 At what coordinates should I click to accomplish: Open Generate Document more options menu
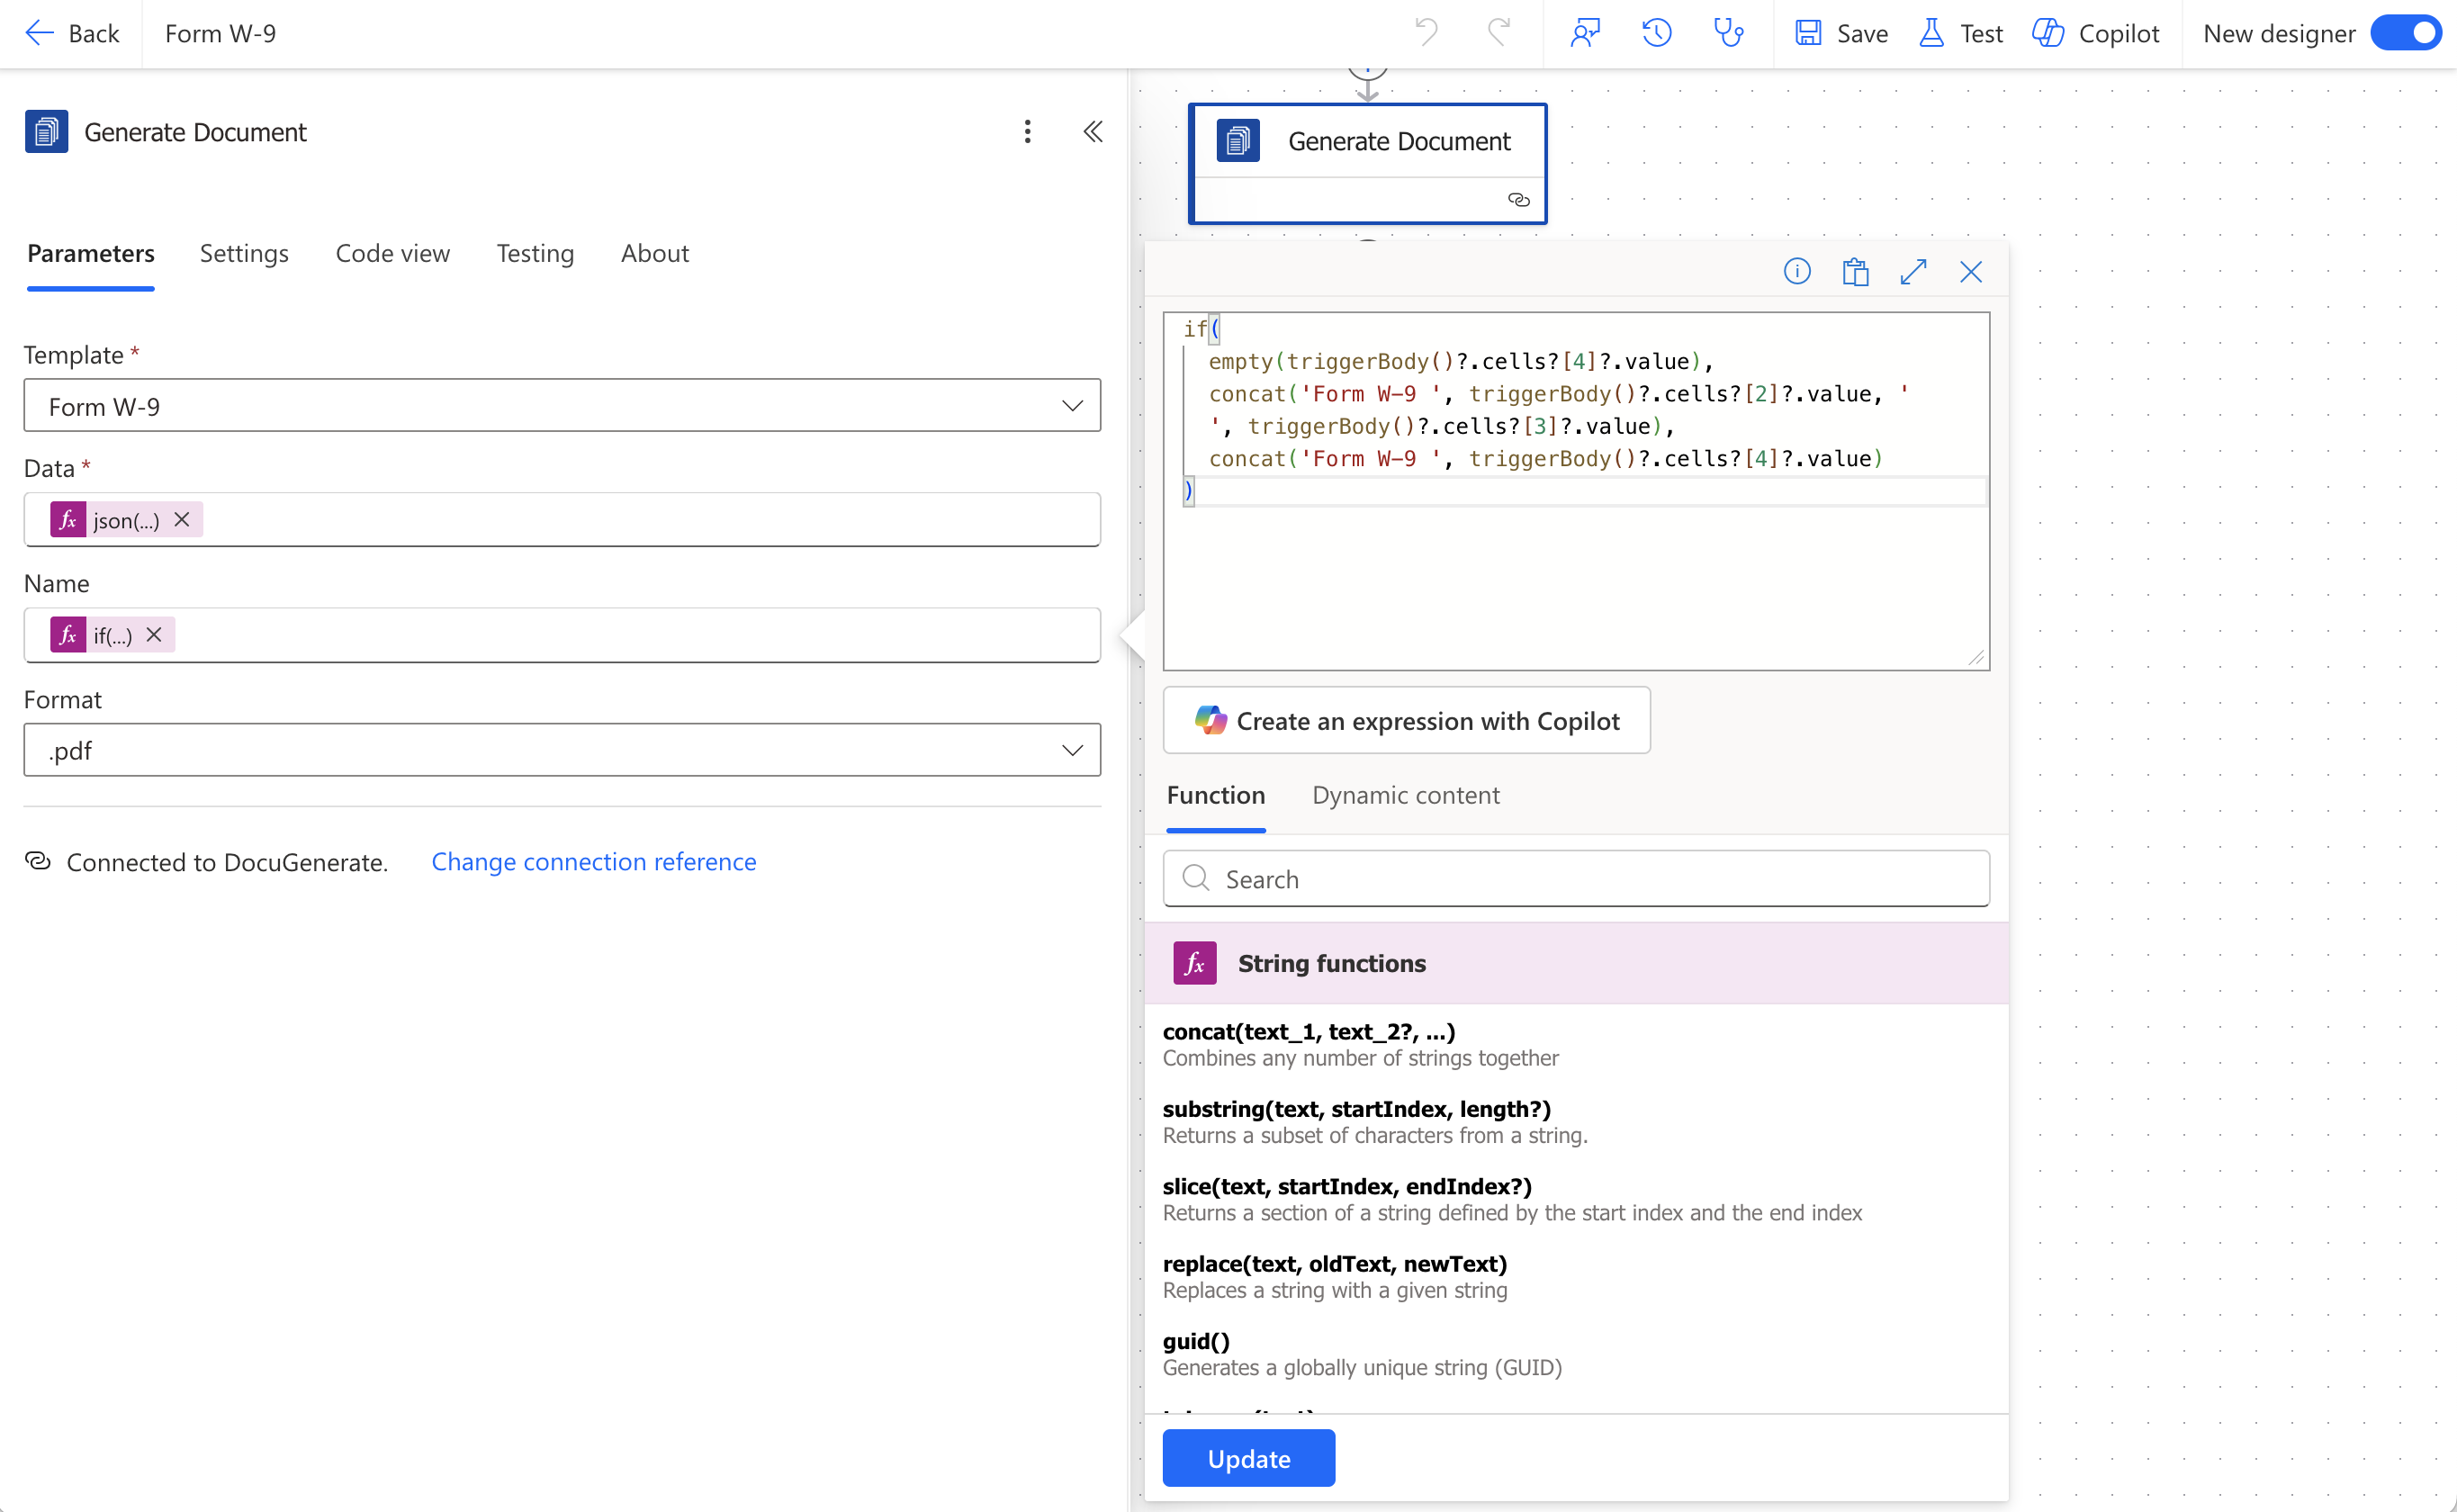click(x=1027, y=132)
